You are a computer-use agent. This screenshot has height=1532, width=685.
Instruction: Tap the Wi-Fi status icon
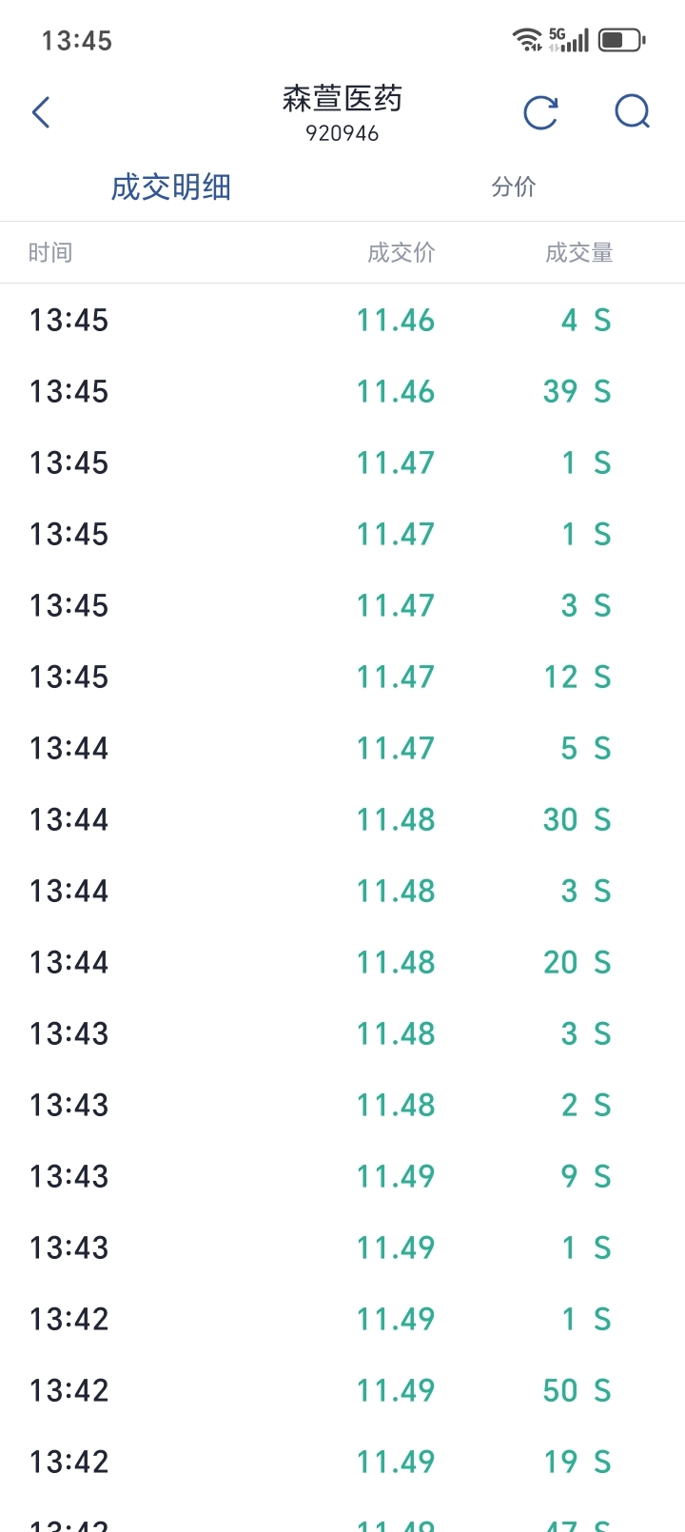click(526, 40)
